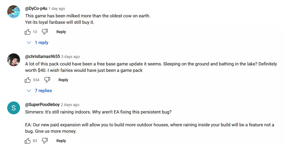Dislike the comment by @DyCo-p4u
Screen dimensions: 285x145
[x=45, y=32]
